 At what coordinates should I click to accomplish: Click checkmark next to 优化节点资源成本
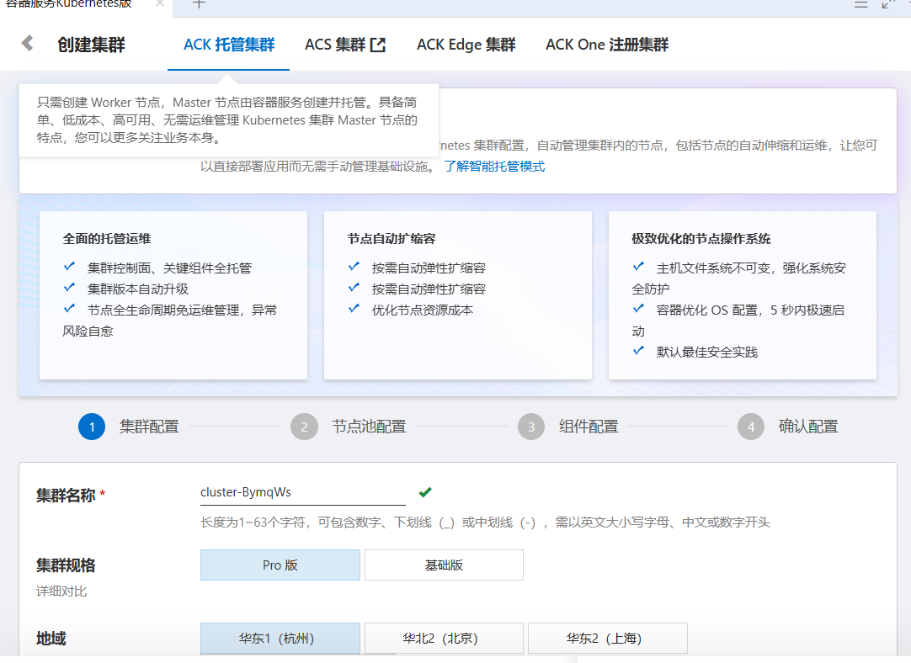(x=354, y=308)
